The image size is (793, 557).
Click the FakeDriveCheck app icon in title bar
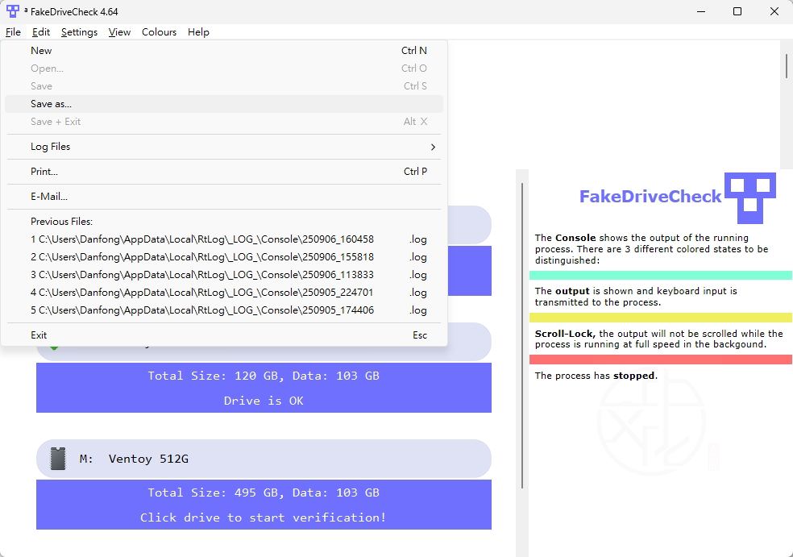[x=13, y=11]
